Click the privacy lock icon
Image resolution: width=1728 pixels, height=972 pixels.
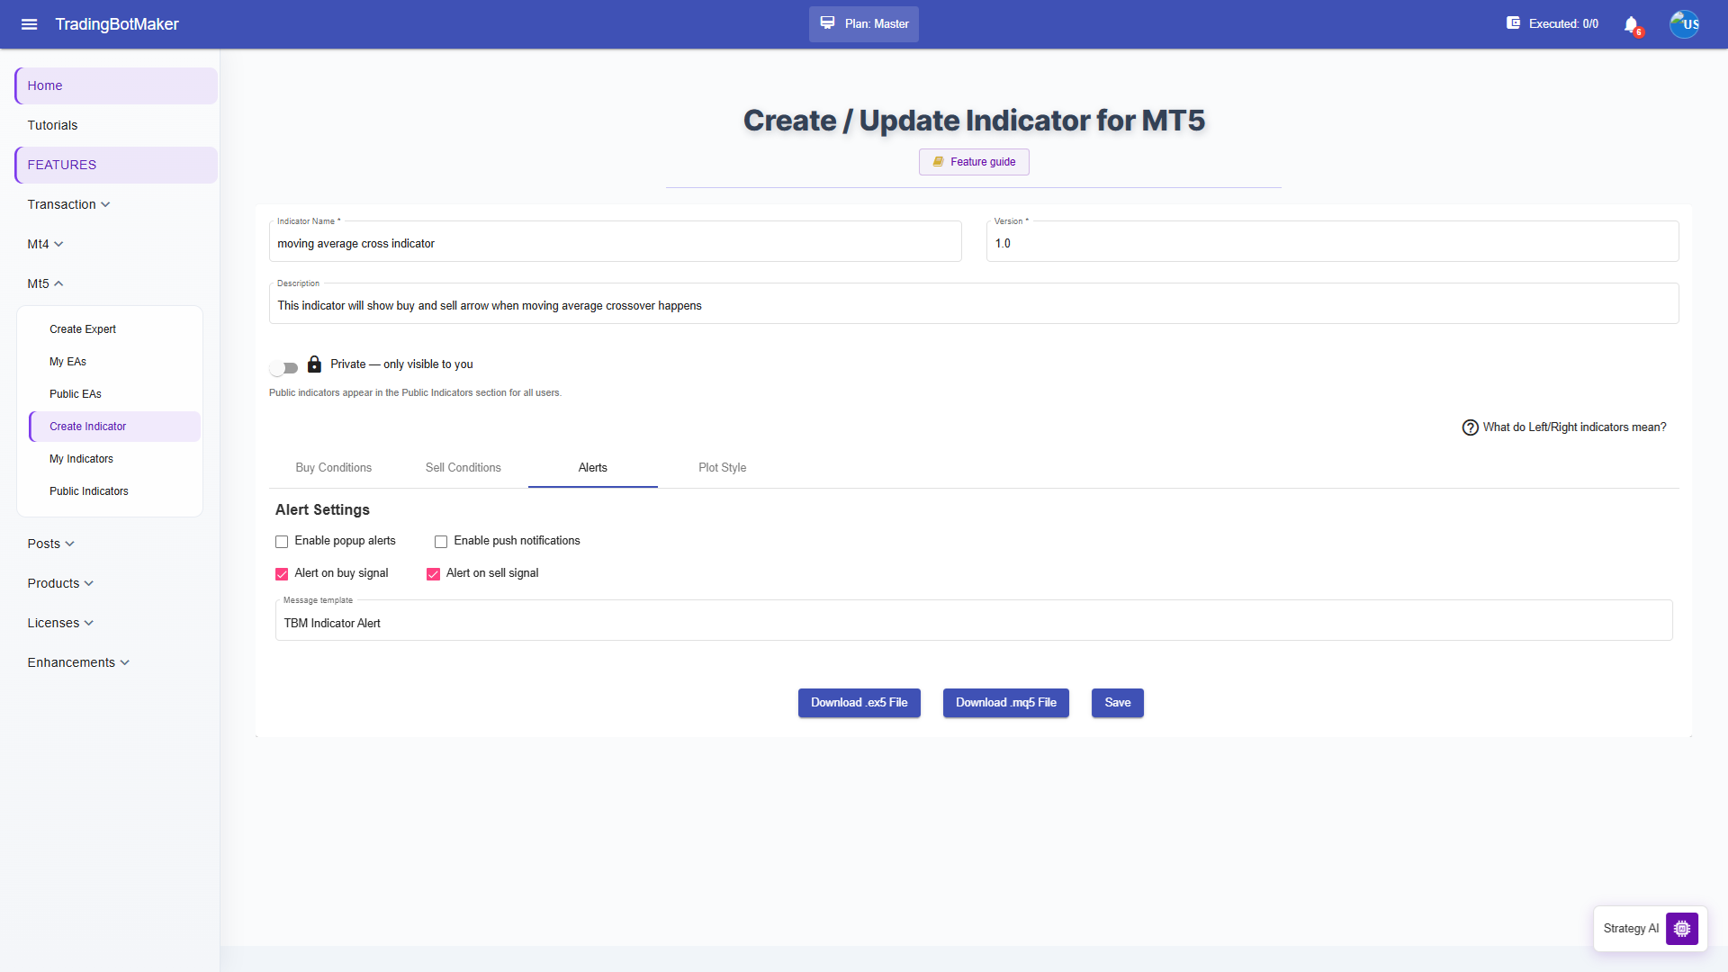(314, 364)
